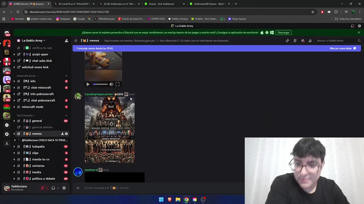This screenshot has width=364, height=204.
Task: Show member list icon
Action: coord(310,41)
